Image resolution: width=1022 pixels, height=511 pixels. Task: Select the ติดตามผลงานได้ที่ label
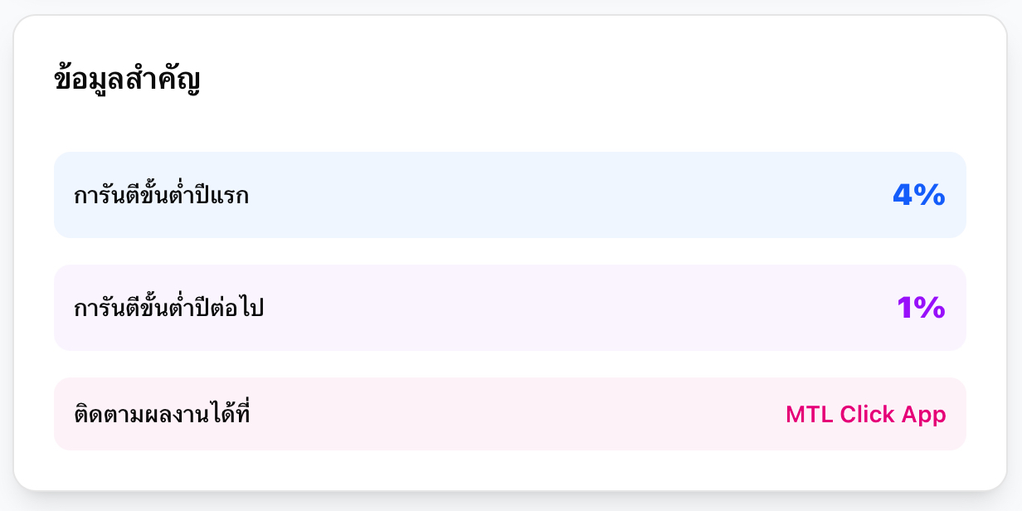click(162, 415)
